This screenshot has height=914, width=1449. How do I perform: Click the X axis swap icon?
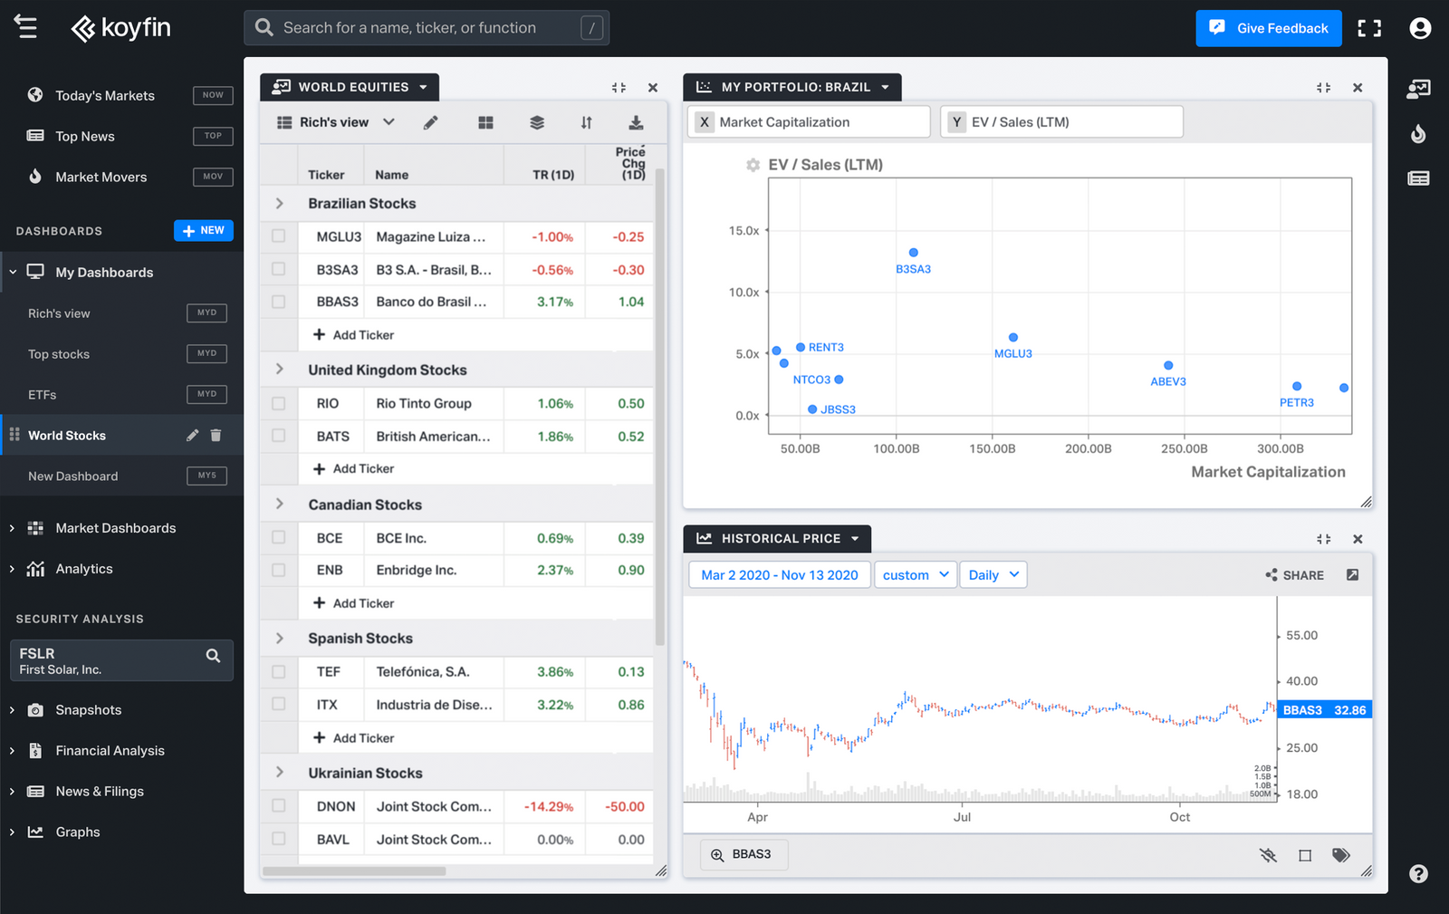click(704, 121)
